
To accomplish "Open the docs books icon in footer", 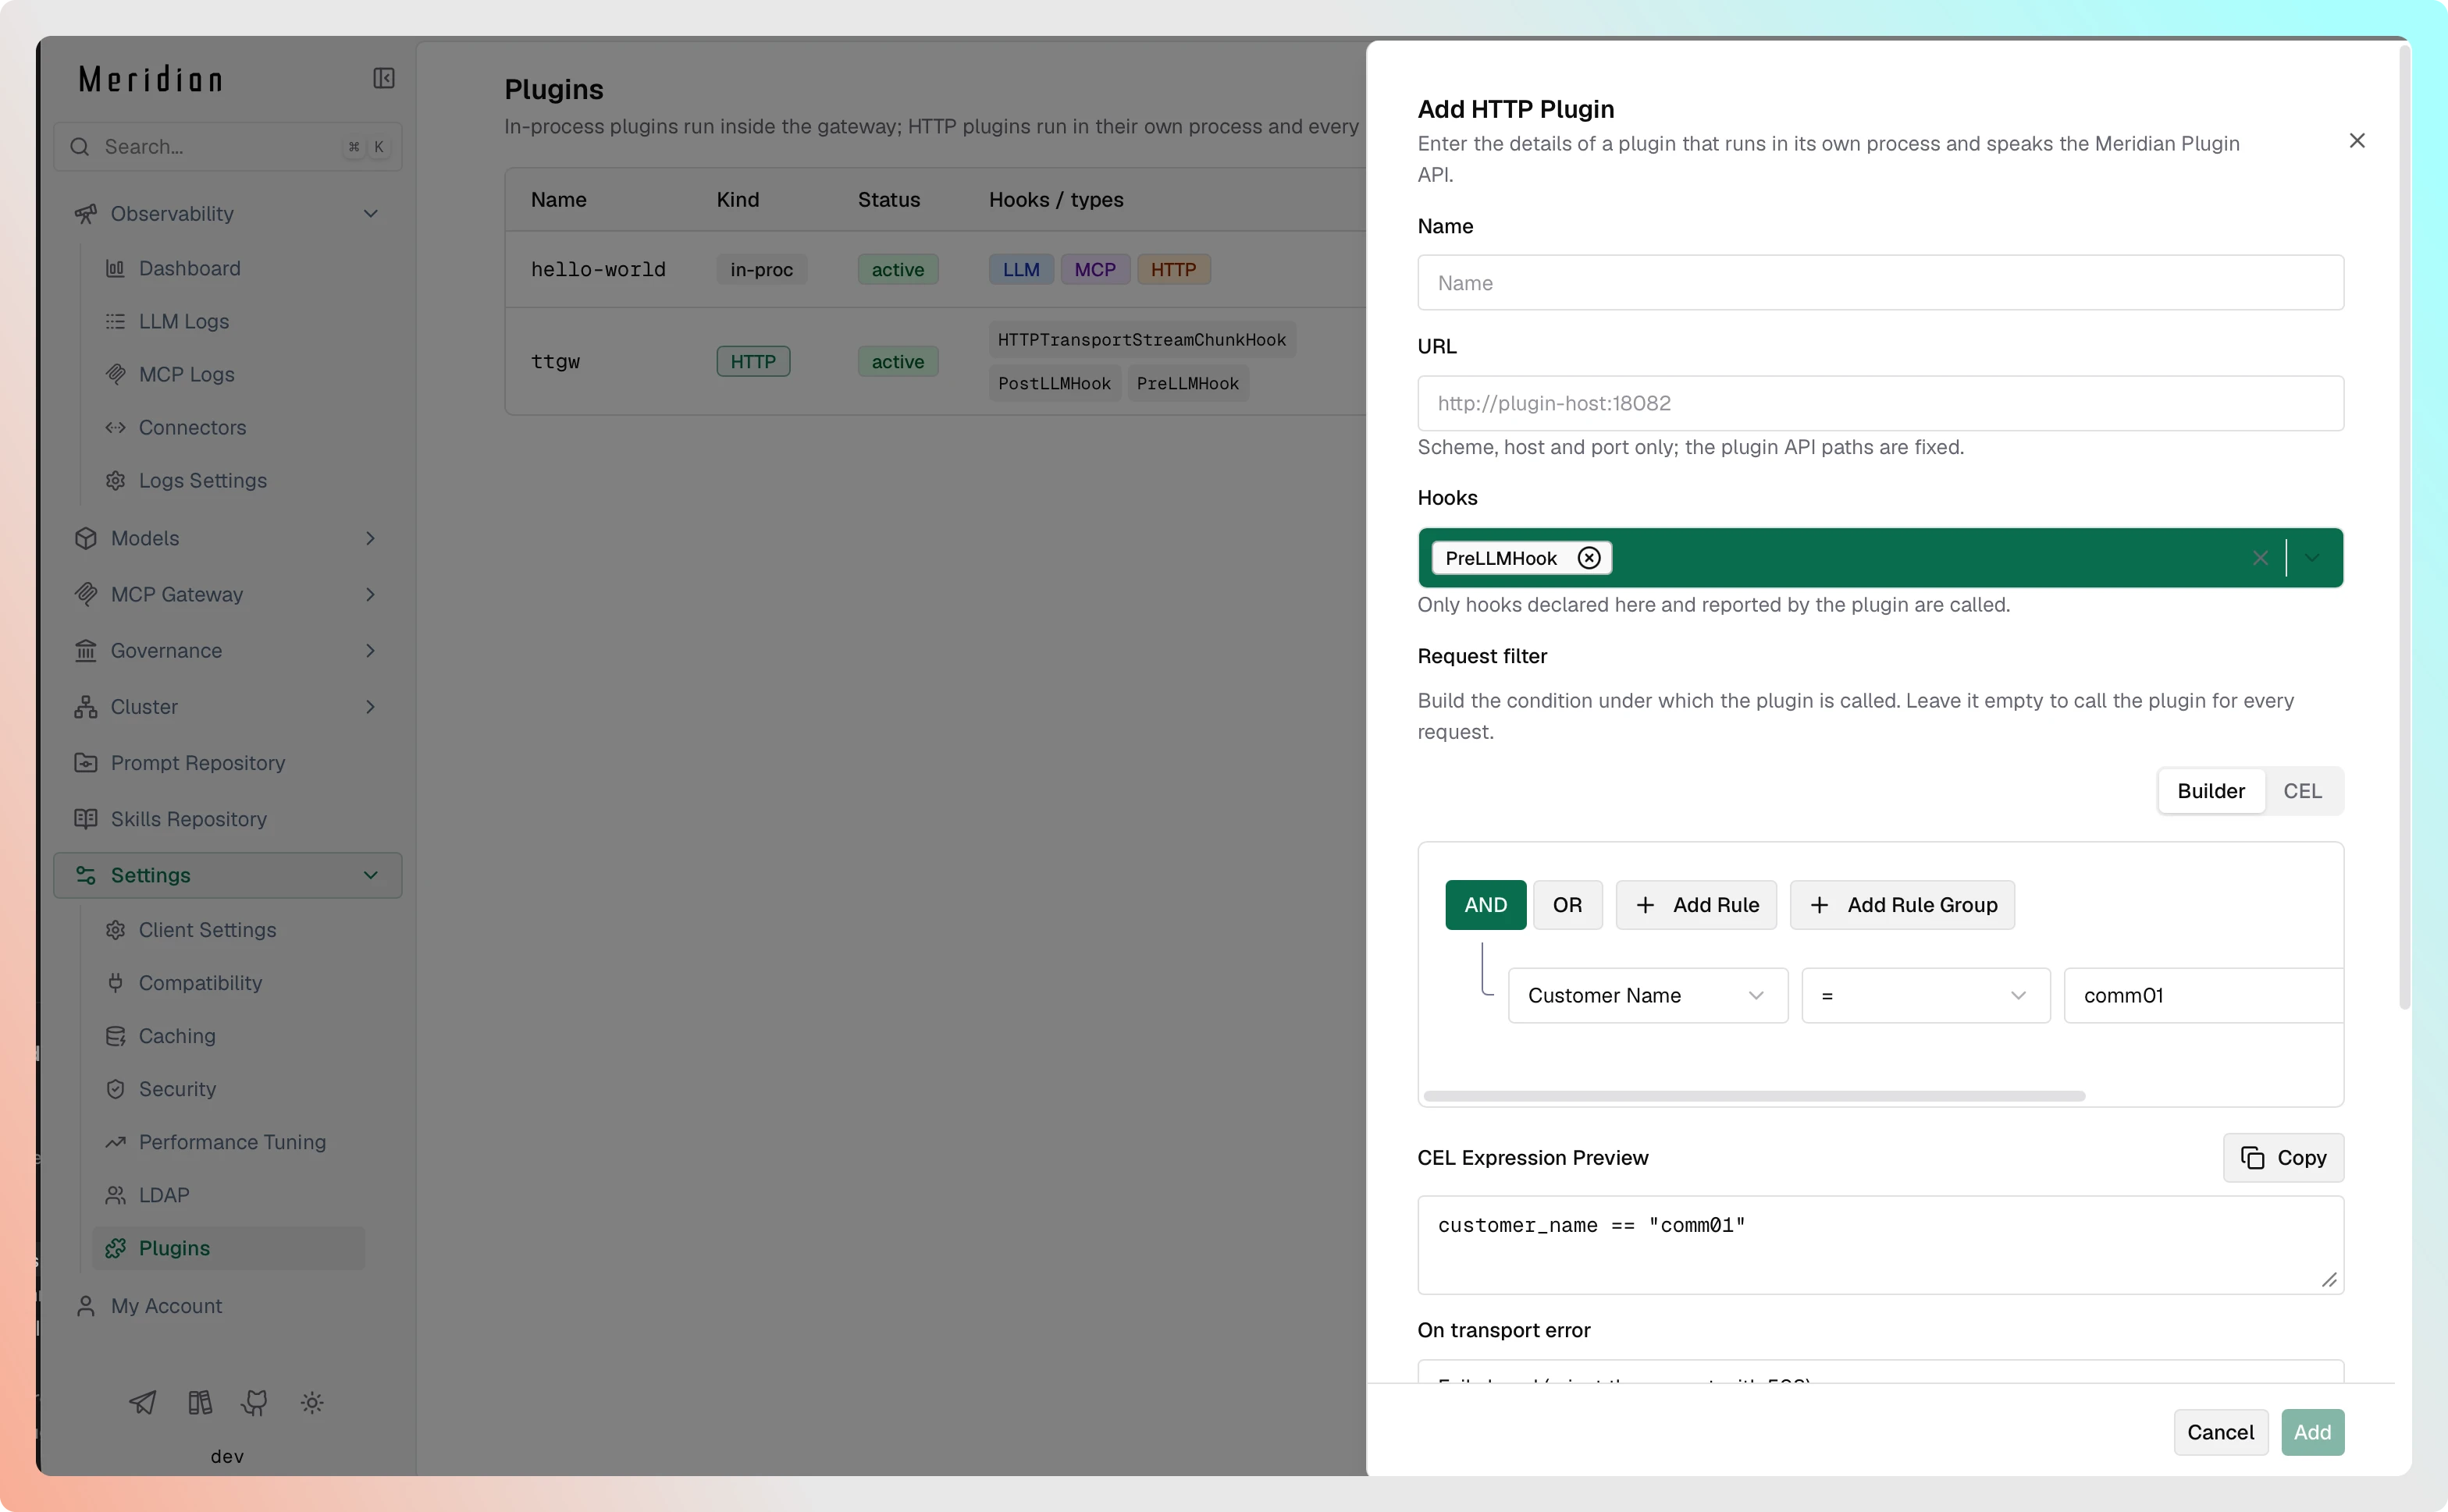I will click(x=200, y=1402).
